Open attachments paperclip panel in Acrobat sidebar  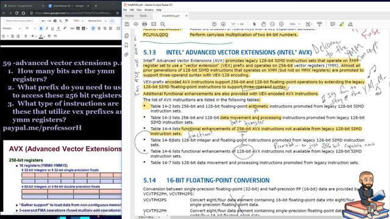click(x=127, y=54)
